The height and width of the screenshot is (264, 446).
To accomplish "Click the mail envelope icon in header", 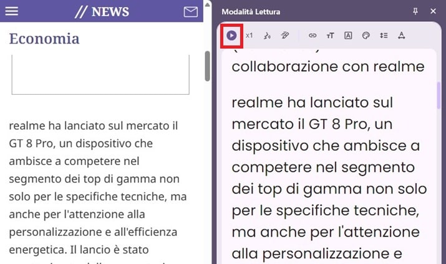I will (191, 12).
